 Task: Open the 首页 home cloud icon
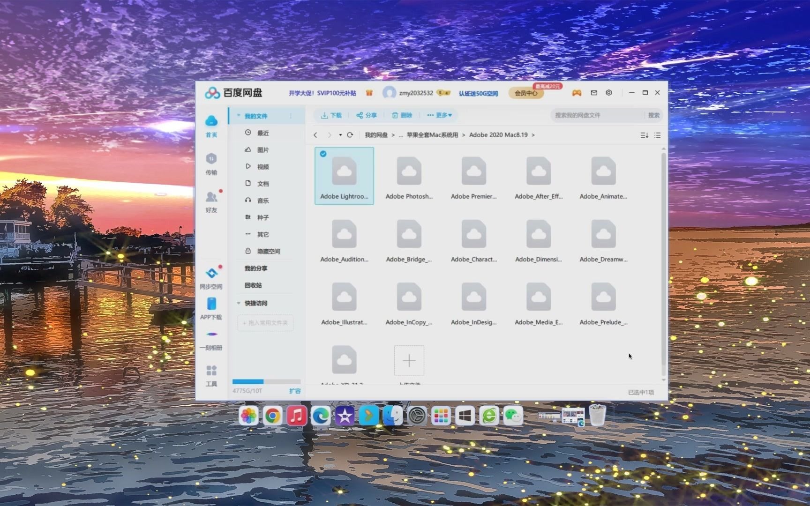click(211, 121)
